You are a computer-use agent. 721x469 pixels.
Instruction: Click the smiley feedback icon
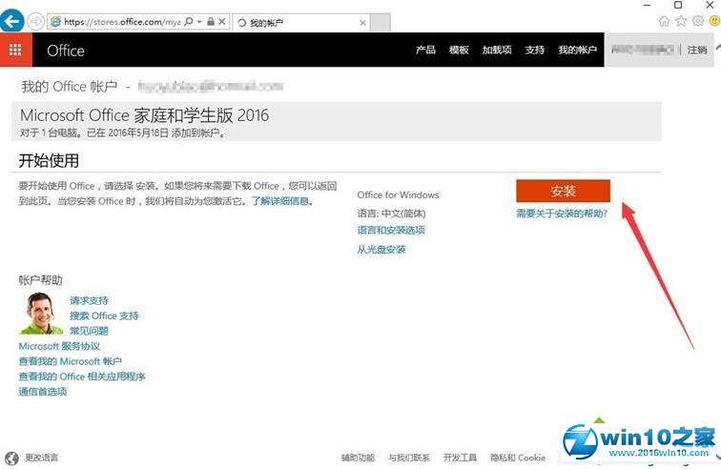click(715, 21)
